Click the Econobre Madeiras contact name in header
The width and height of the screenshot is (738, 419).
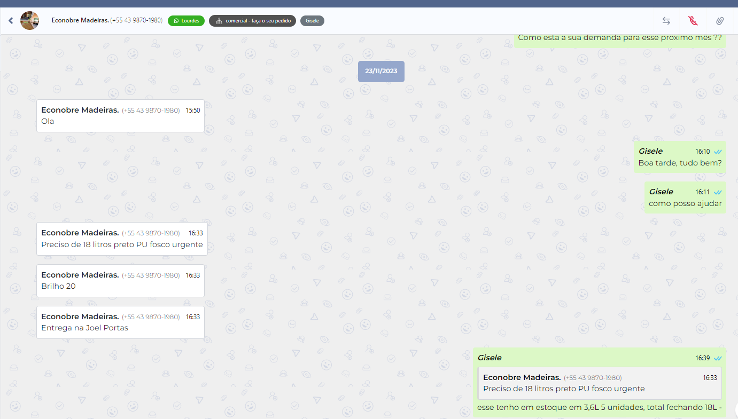(80, 20)
